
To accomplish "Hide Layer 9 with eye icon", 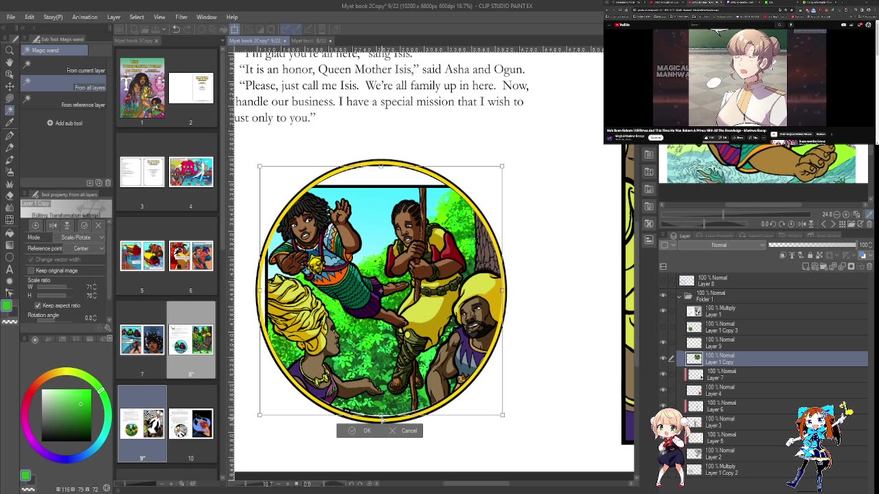I will [x=663, y=343].
